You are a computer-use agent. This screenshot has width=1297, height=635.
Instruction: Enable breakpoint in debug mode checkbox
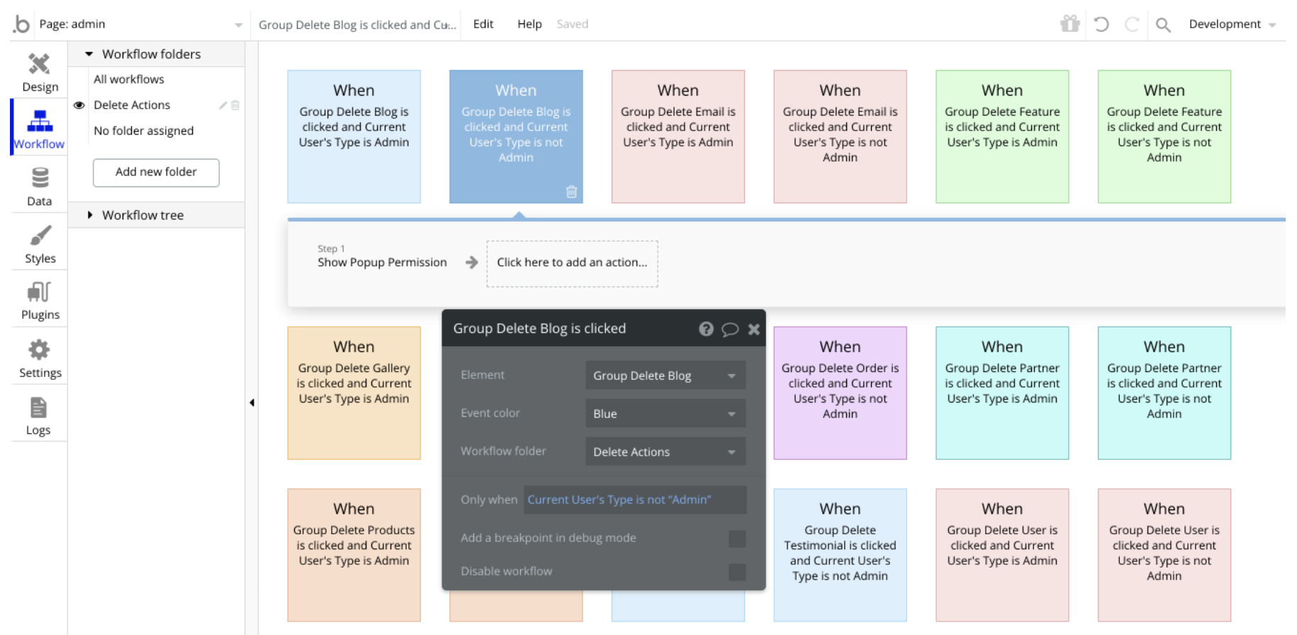pyautogui.click(x=737, y=539)
